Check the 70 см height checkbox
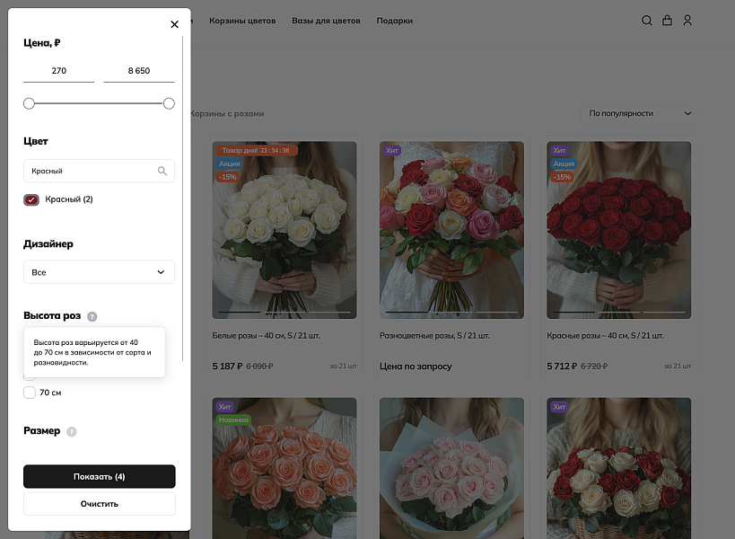 [x=30, y=392]
